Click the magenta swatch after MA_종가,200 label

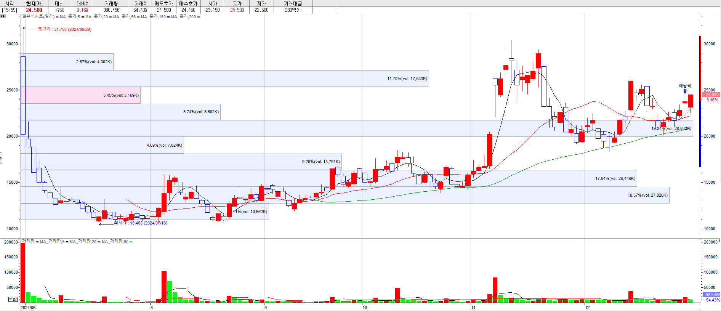pyautogui.click(x=198, y=17)
